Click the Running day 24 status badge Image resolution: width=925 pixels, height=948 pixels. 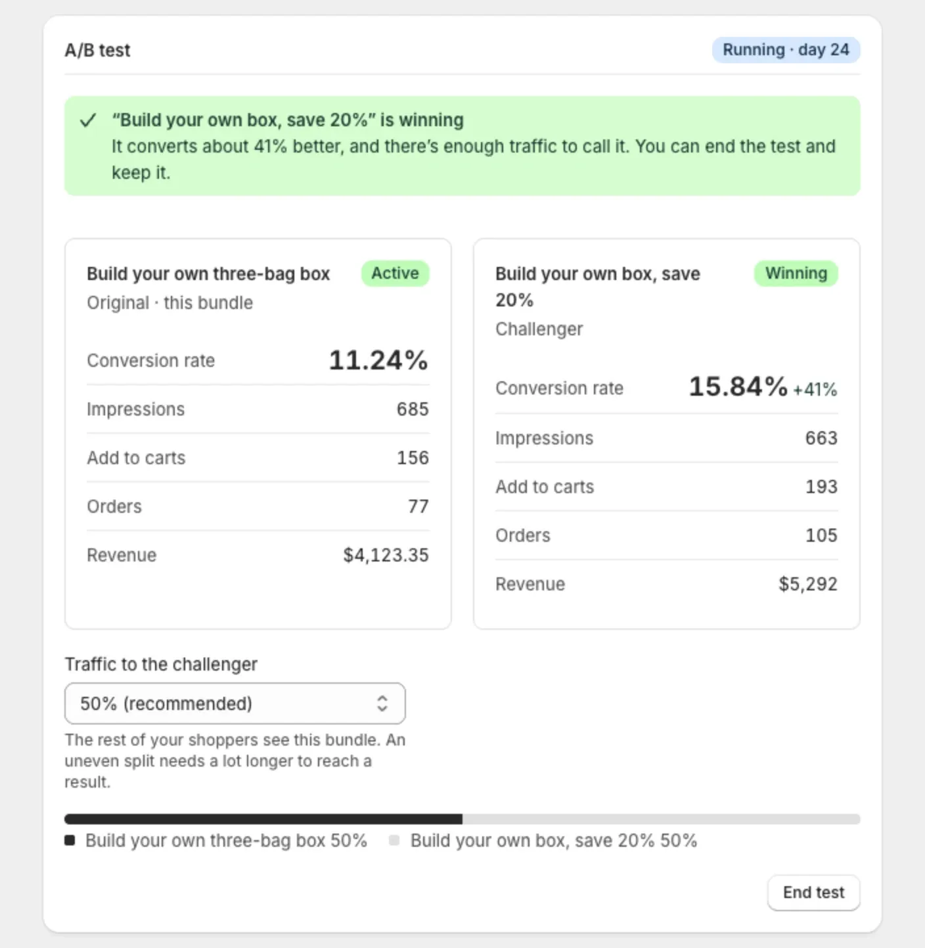pos(786,50)
